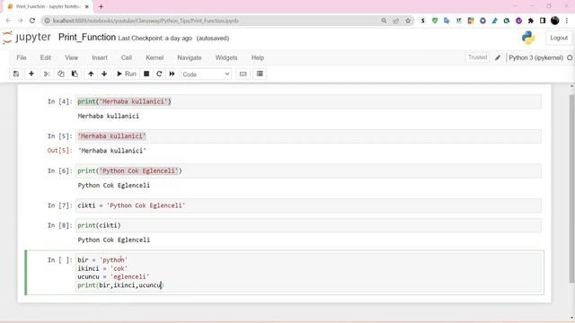Rename notebook title Print_Function
This screenshot has height=323, width=575.
87,38
